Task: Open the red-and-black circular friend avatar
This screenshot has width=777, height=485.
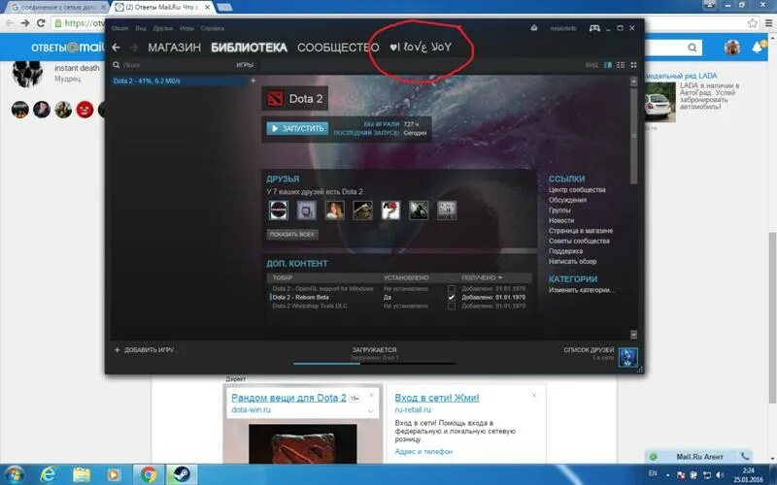Action: (279, 210)
